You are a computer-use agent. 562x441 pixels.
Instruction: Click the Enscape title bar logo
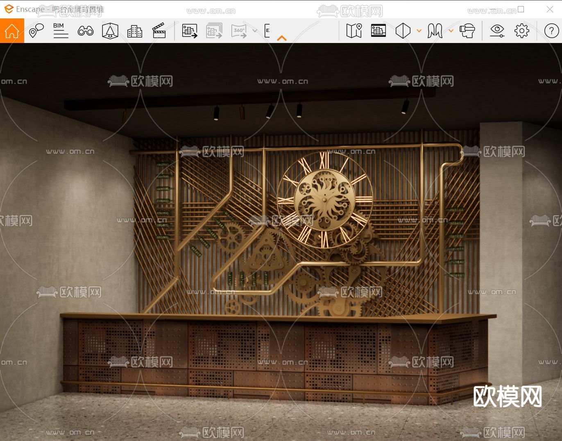tap(8, 9)
